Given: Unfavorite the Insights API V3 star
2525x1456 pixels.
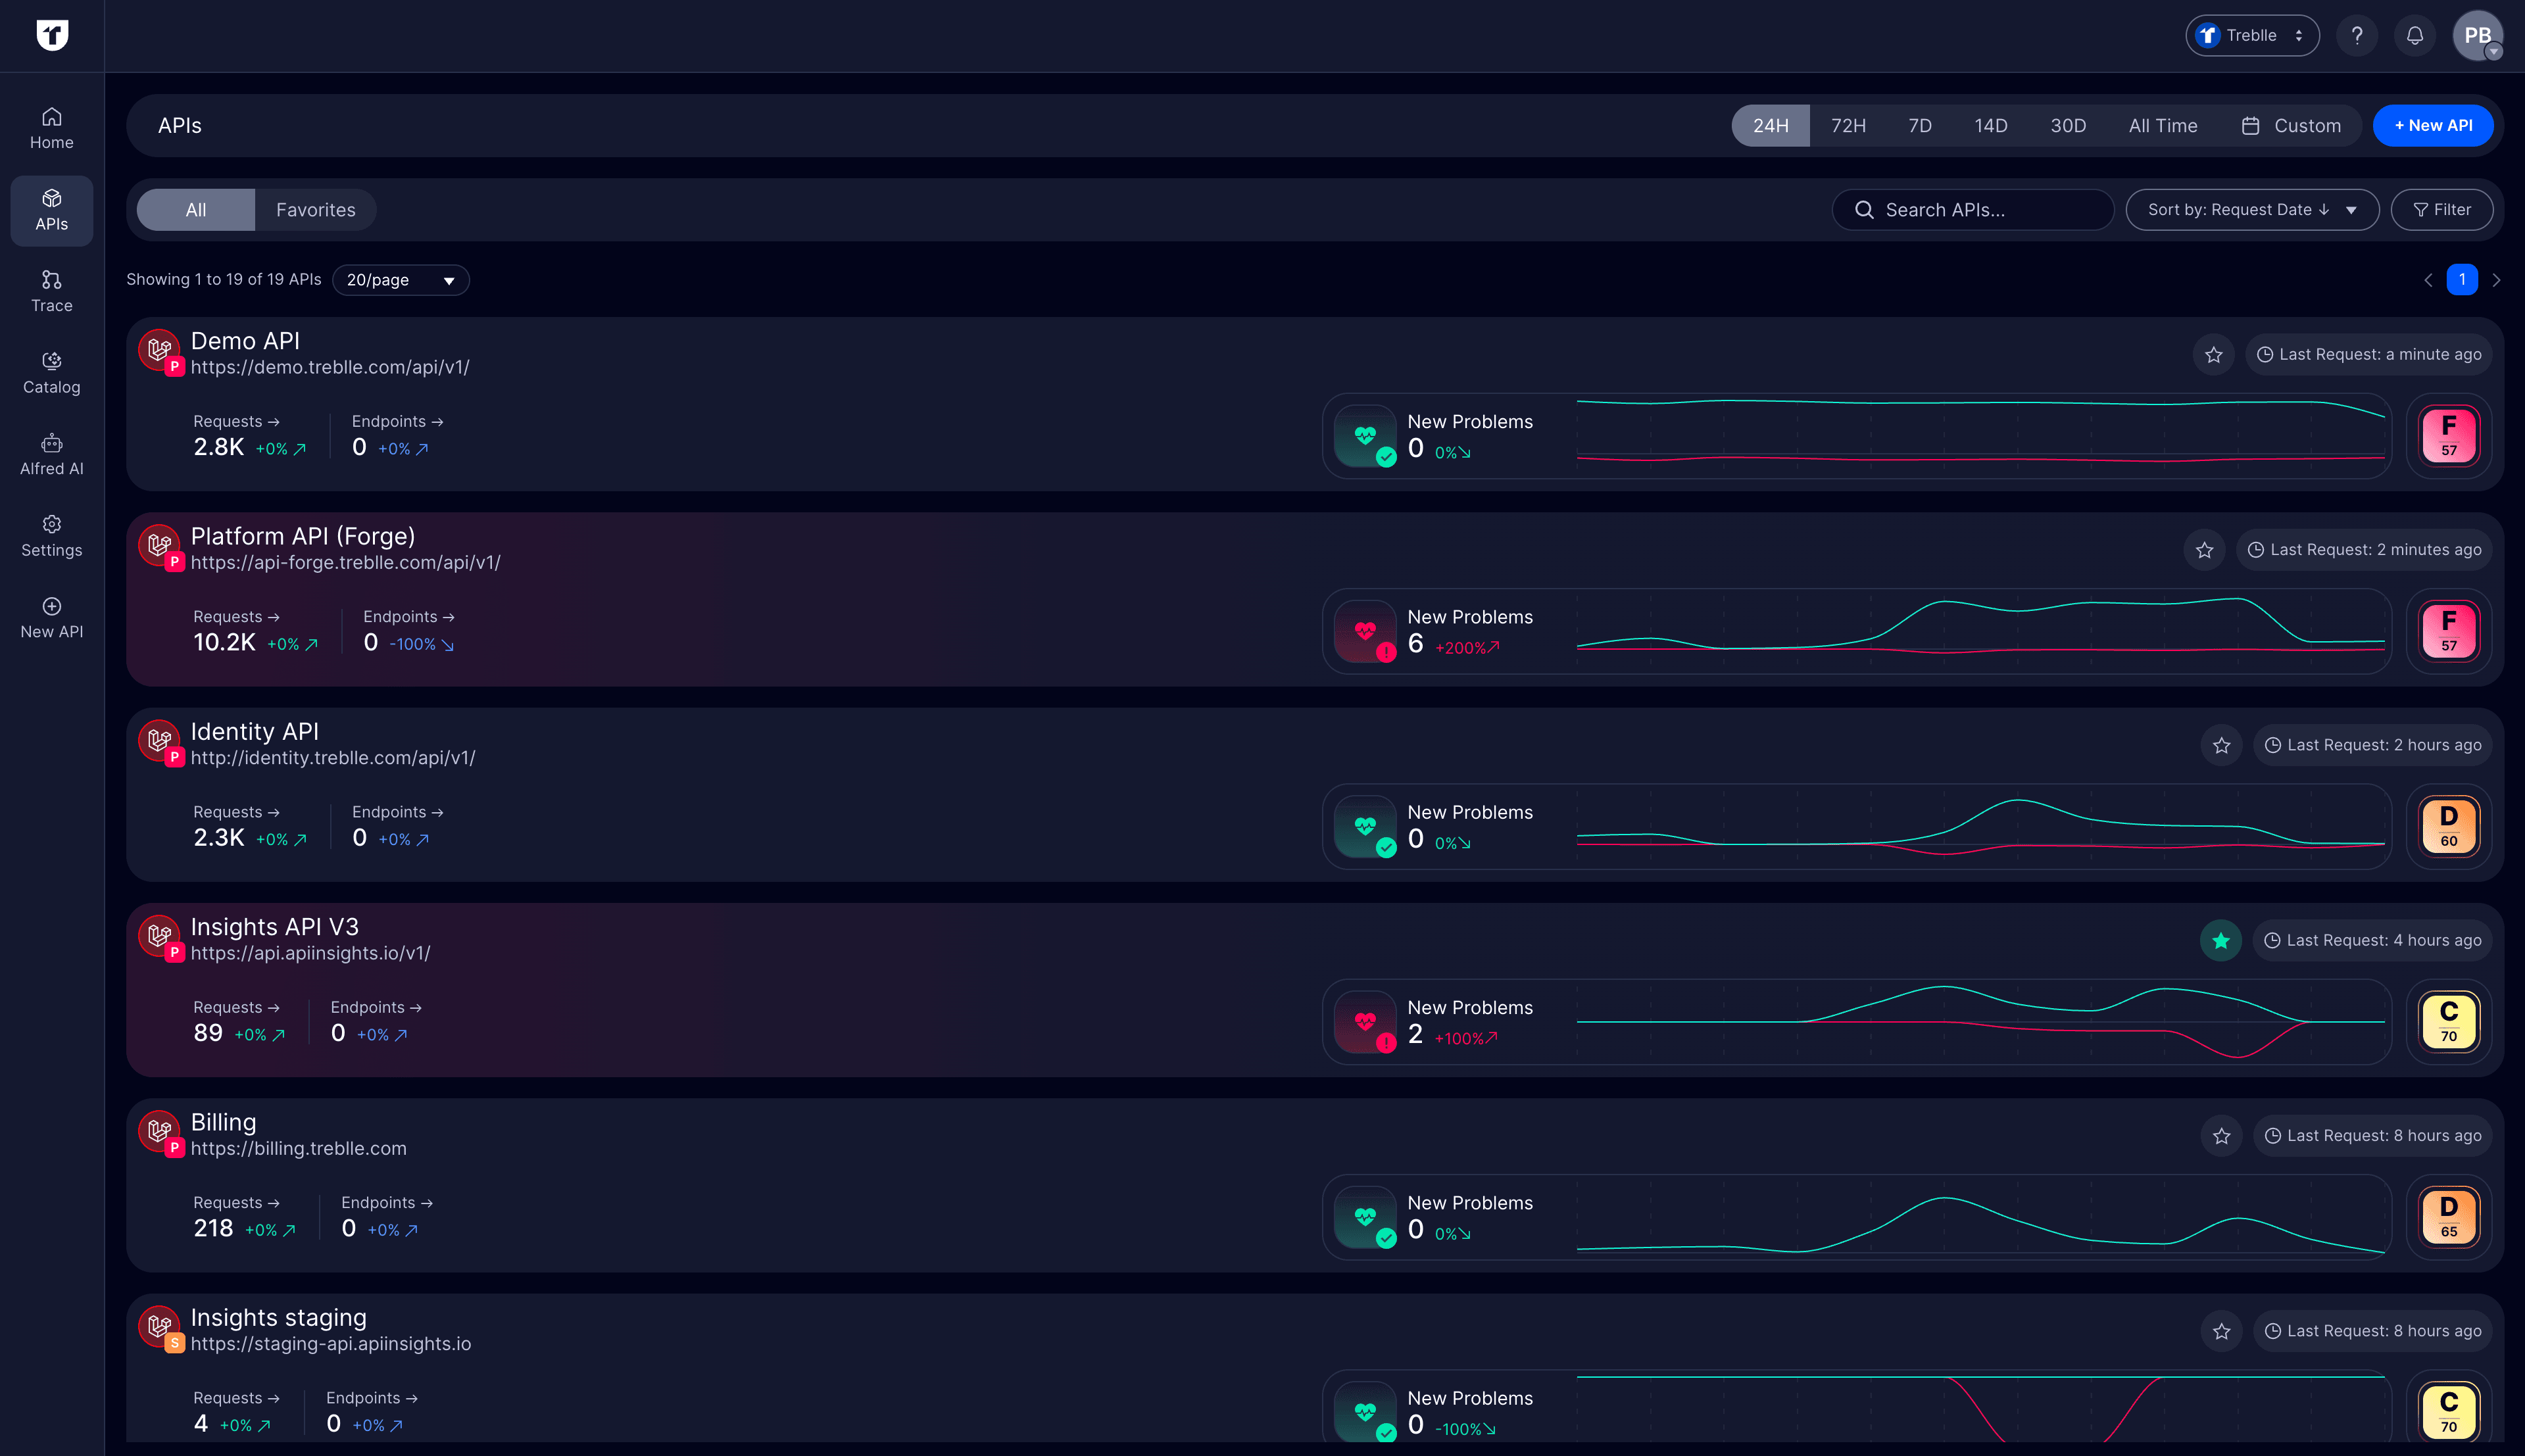Looking at the screenshot, I should tap(2220, 940).
